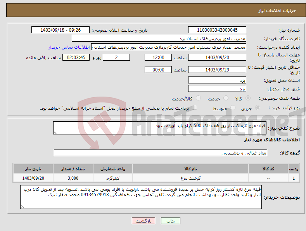
Task: Click the deadline hour field 12:00
Action: 158,57
